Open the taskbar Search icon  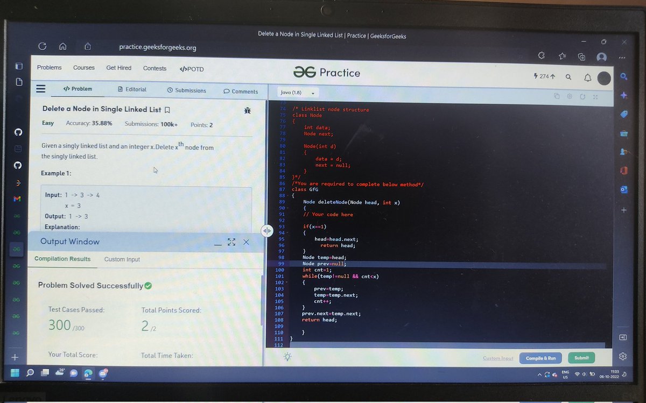point(30,373)
